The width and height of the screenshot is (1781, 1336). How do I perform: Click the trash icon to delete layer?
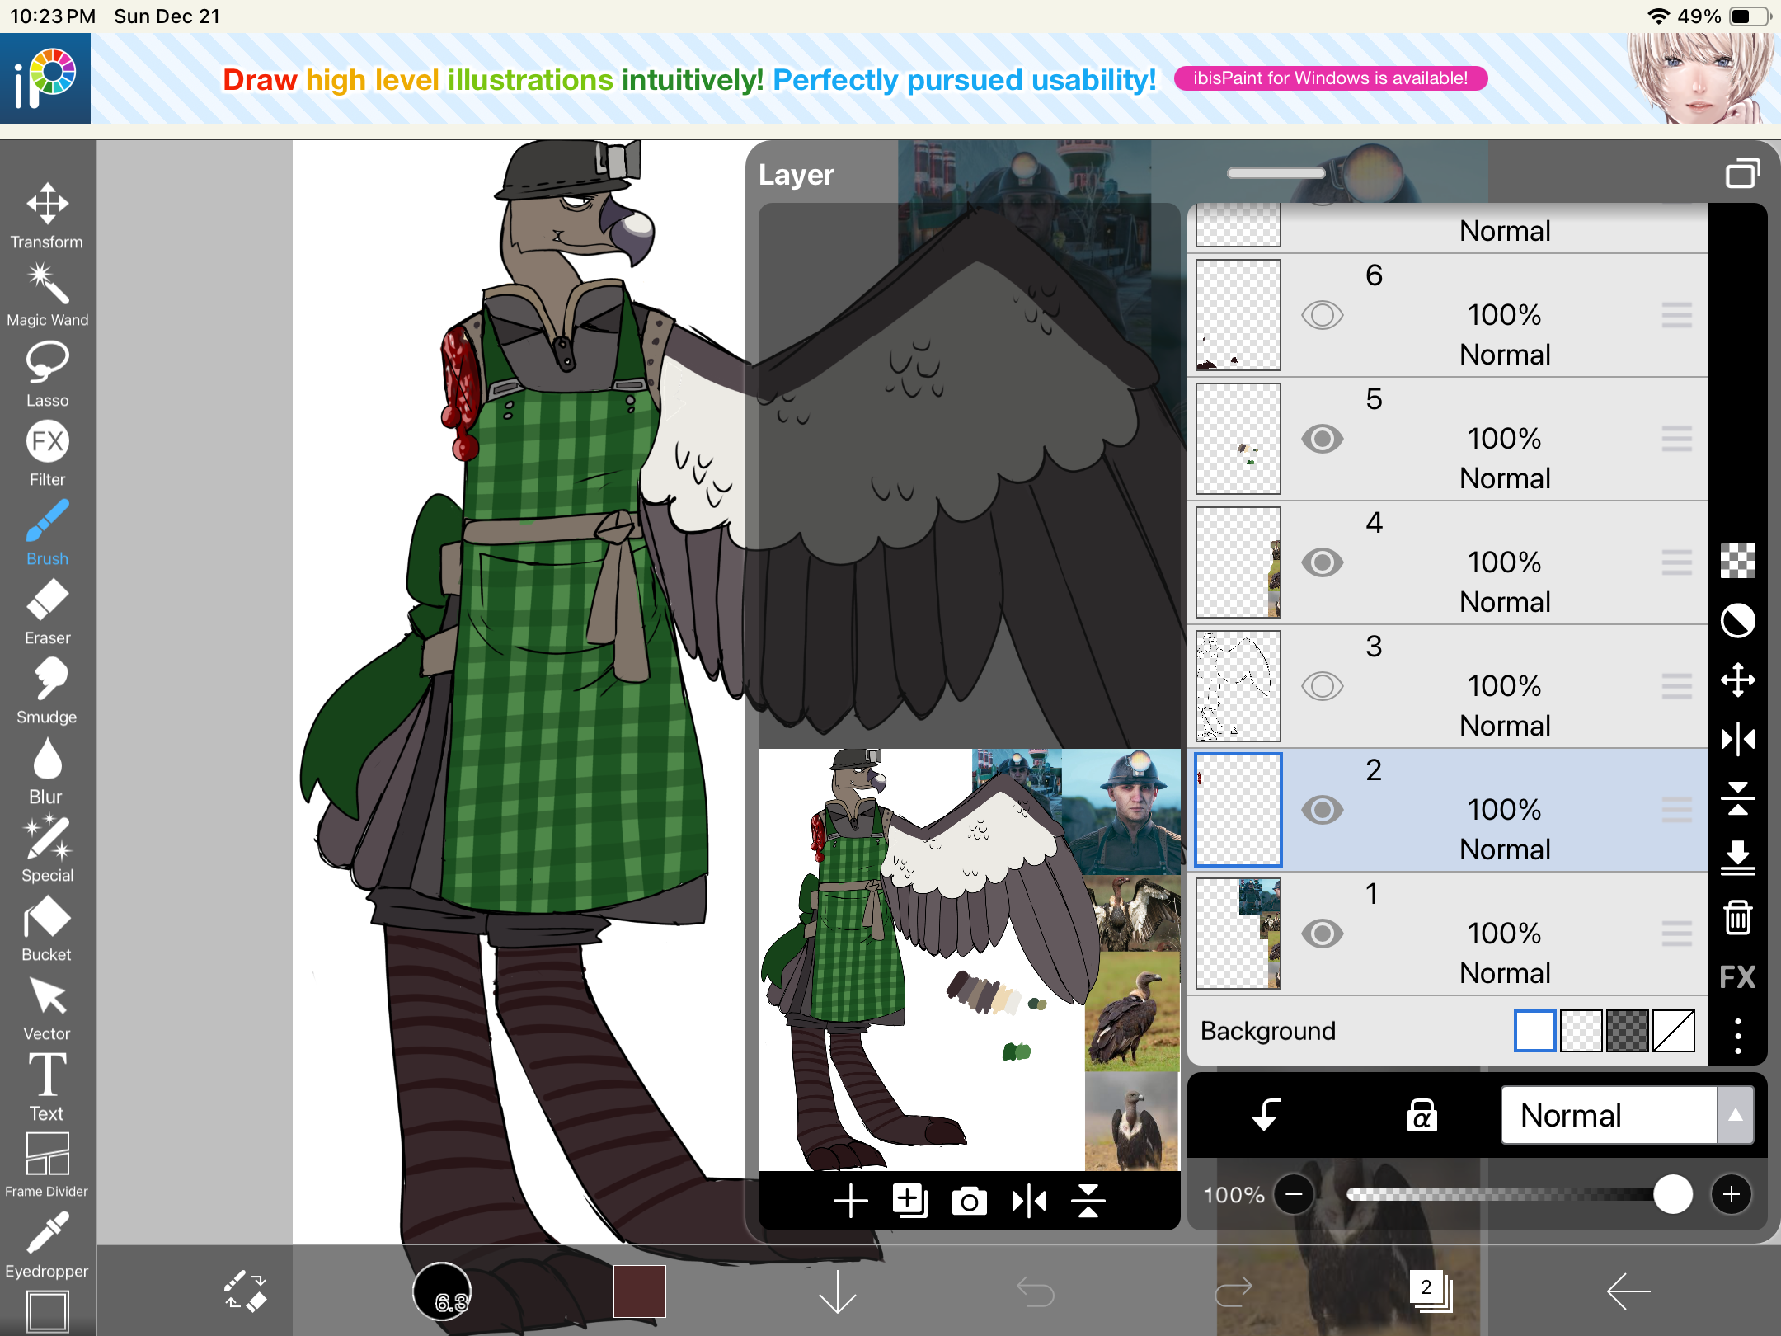pyautogui.click(x=1737, y=916)
